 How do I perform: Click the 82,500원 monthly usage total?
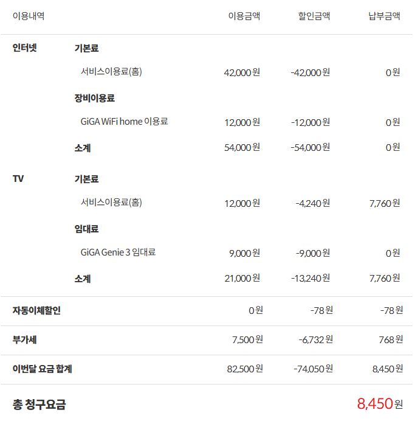(245, 369)
